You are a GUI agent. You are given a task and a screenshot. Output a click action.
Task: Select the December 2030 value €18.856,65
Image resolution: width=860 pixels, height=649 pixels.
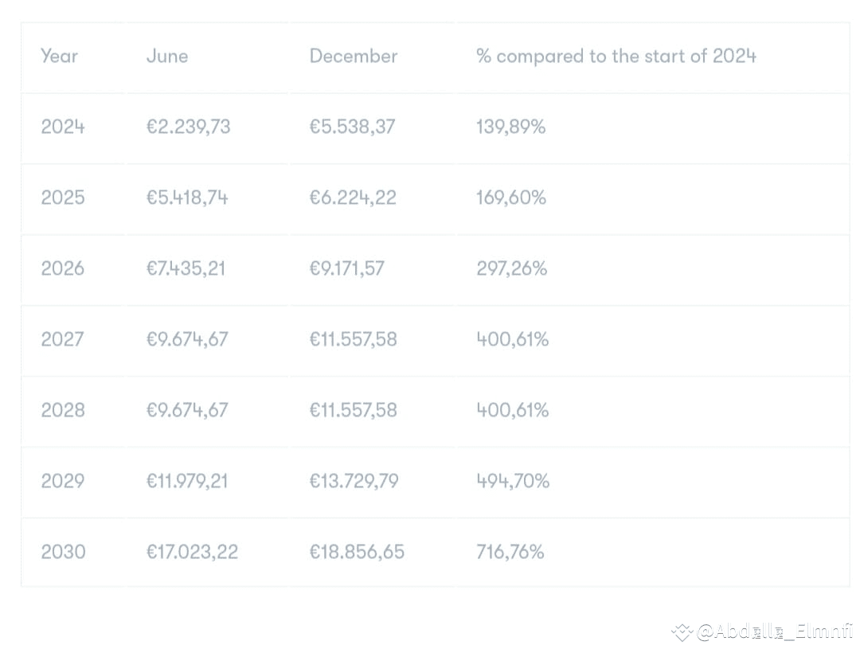(x=357, y=551)
